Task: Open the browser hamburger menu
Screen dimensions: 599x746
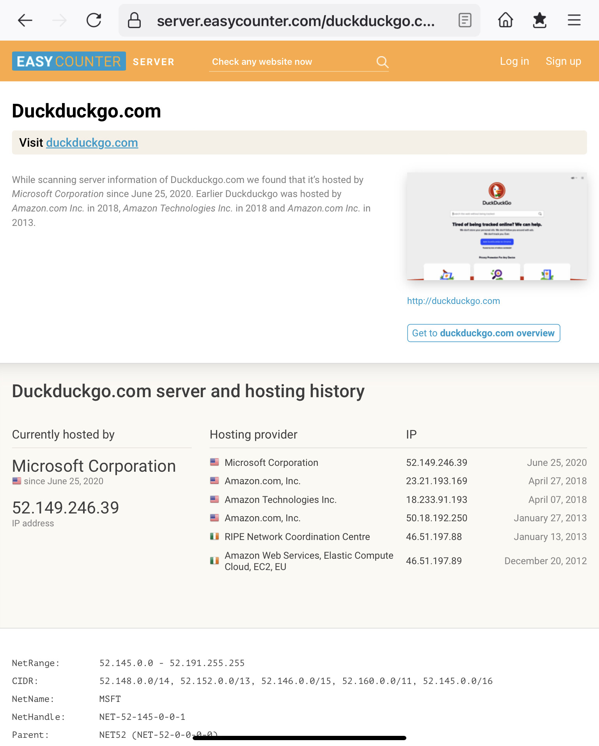Action: coord(574,20)
